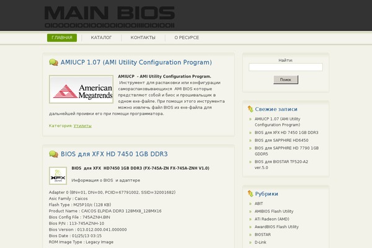372x248 pixels.
Task: Click the Рубрики heading
Action: [267, 194]
